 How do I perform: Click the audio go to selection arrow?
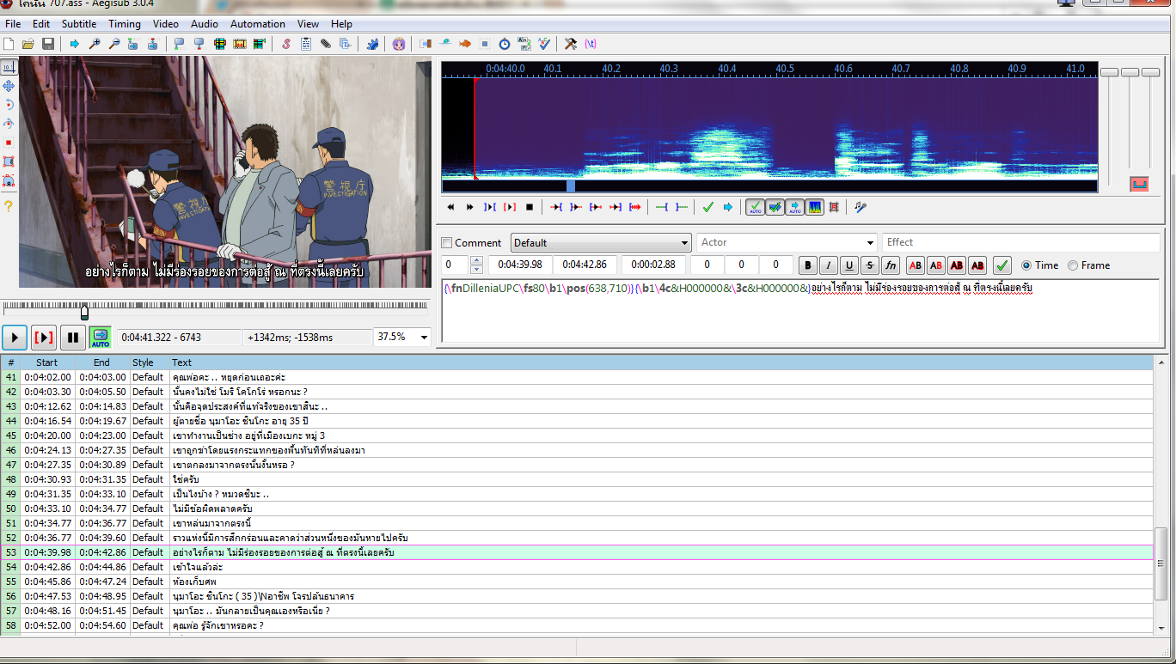(728, 207)
